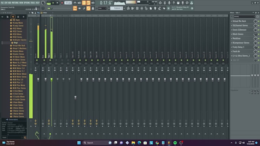Open Spotify from the taskbar
Image resolution: width=260 pixels, height=146 pixels.
pos(175,143)
